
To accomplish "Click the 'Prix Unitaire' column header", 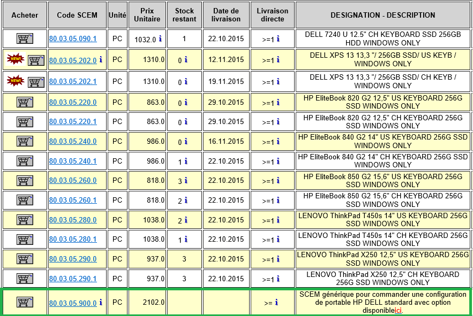I will tap(147, 15).
